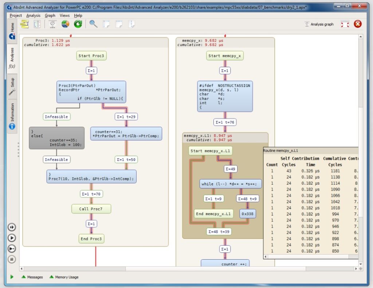Click the 1181 cumulative cycles cell
373x288 pixels.
tap(335, 171)
